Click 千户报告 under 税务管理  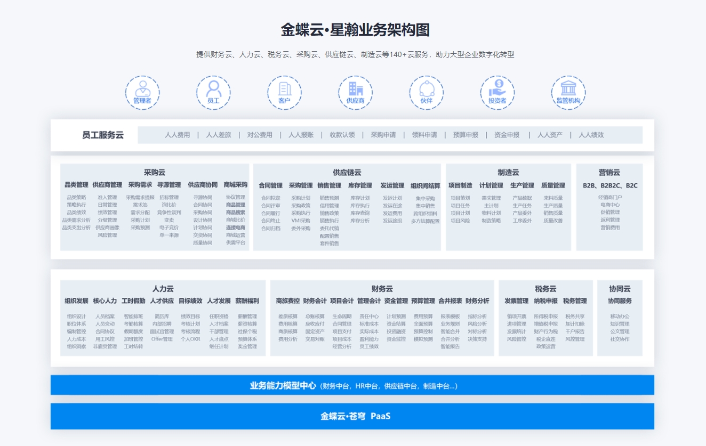pos(575,331)
